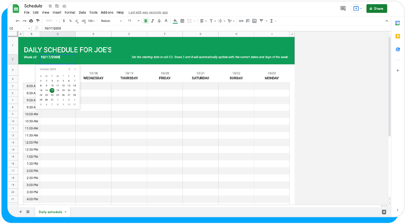The height and width of the screenshot is (224, 406).
Task: Open the Format menu
Action: (x=70, y=12)
